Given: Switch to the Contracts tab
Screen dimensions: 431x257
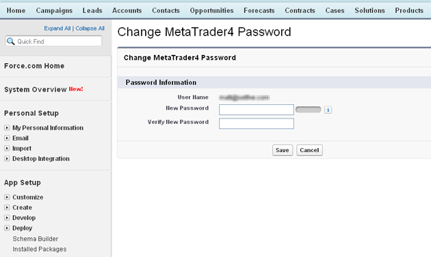Looking at the screenshot, I should (300, 10).
